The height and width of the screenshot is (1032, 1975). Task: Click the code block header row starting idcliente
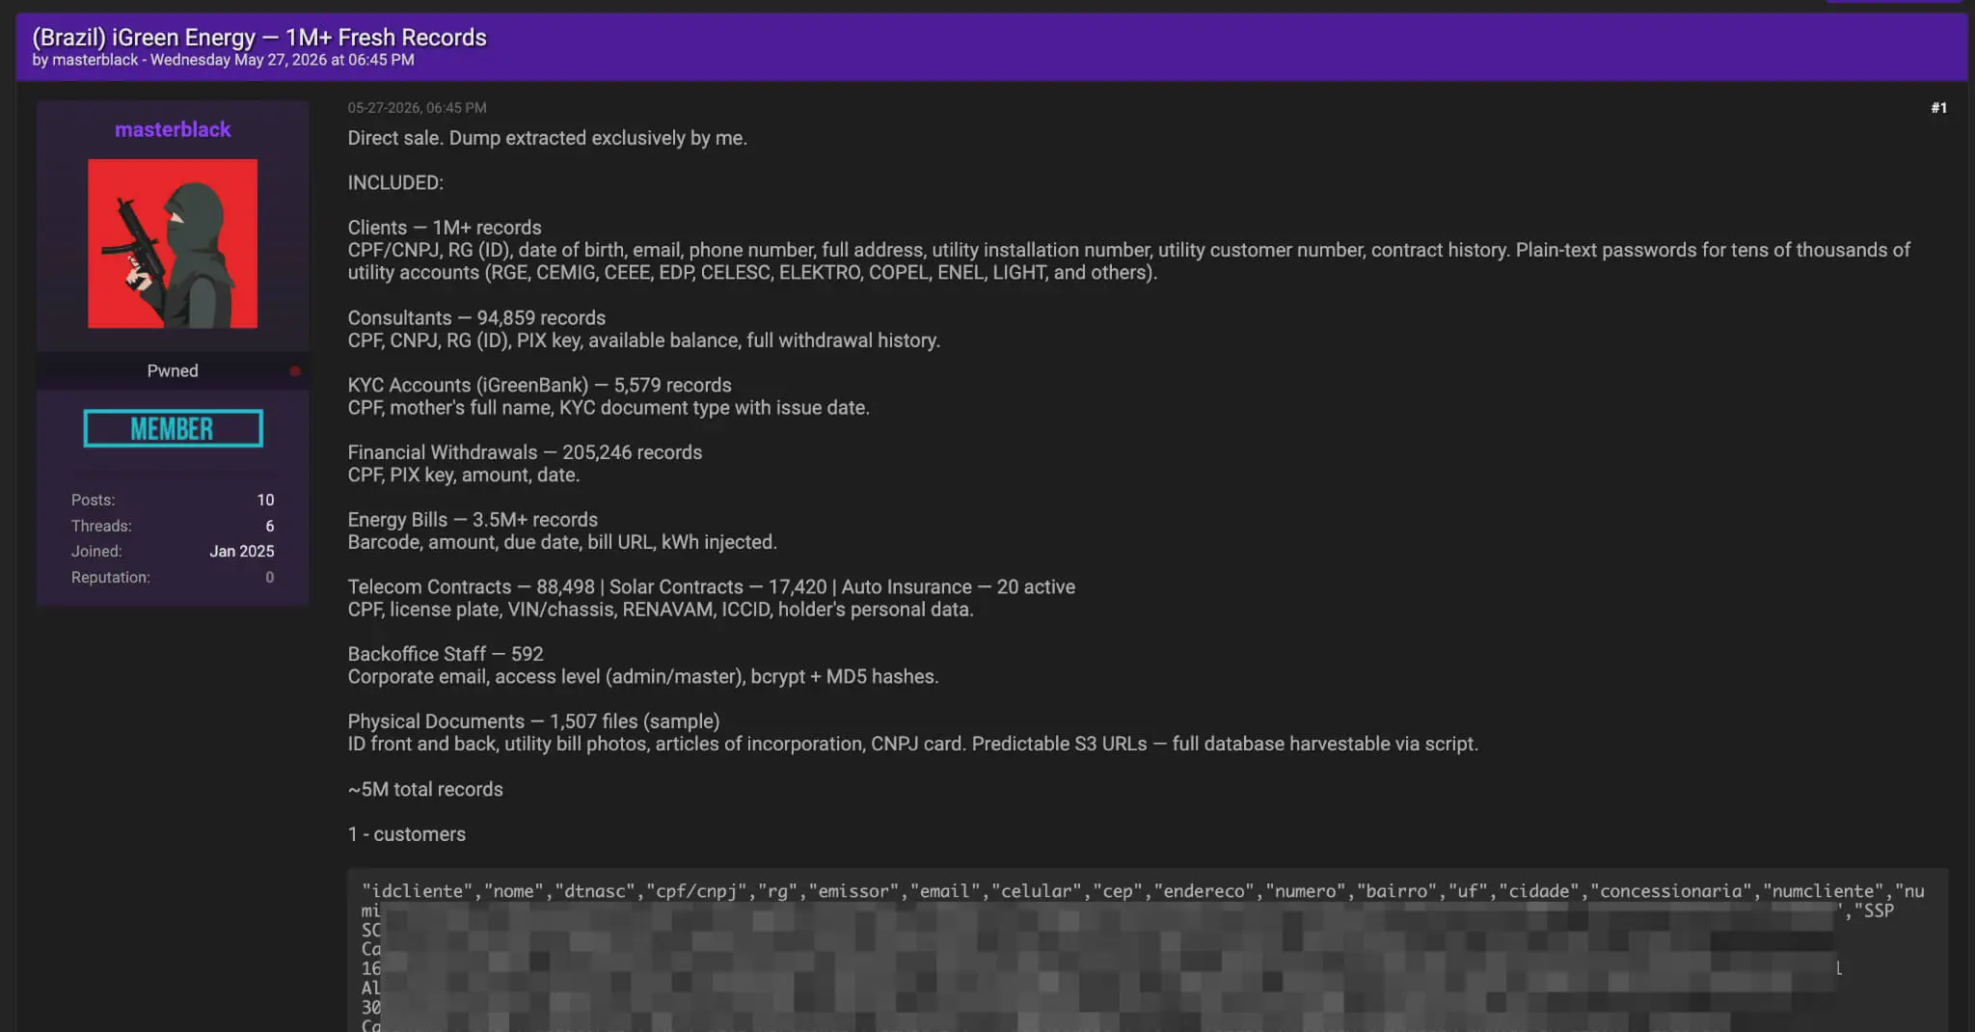point(1143,891)
